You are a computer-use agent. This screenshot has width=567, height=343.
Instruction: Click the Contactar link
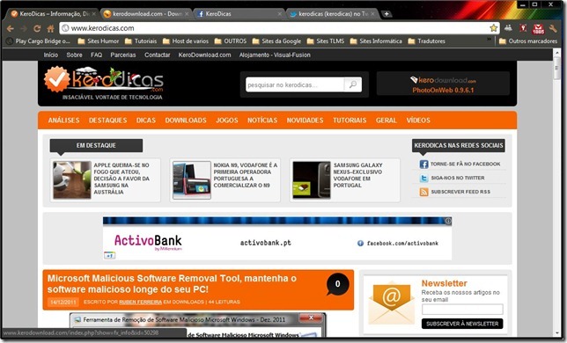(x=158, y=55)
